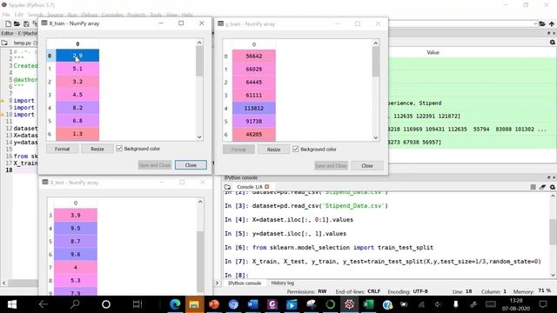Open the notification center icon
The image size is (557, 313).
pyautogui.click(x=543, y=304)
